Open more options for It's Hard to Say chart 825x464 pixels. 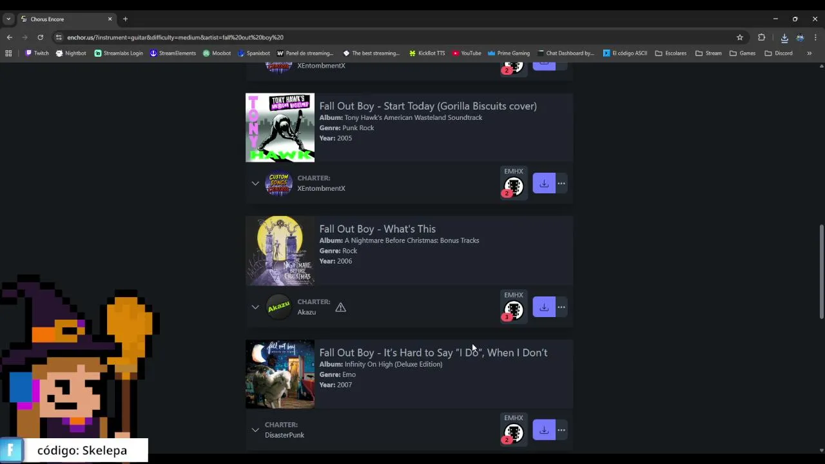[x=561, y=430]
